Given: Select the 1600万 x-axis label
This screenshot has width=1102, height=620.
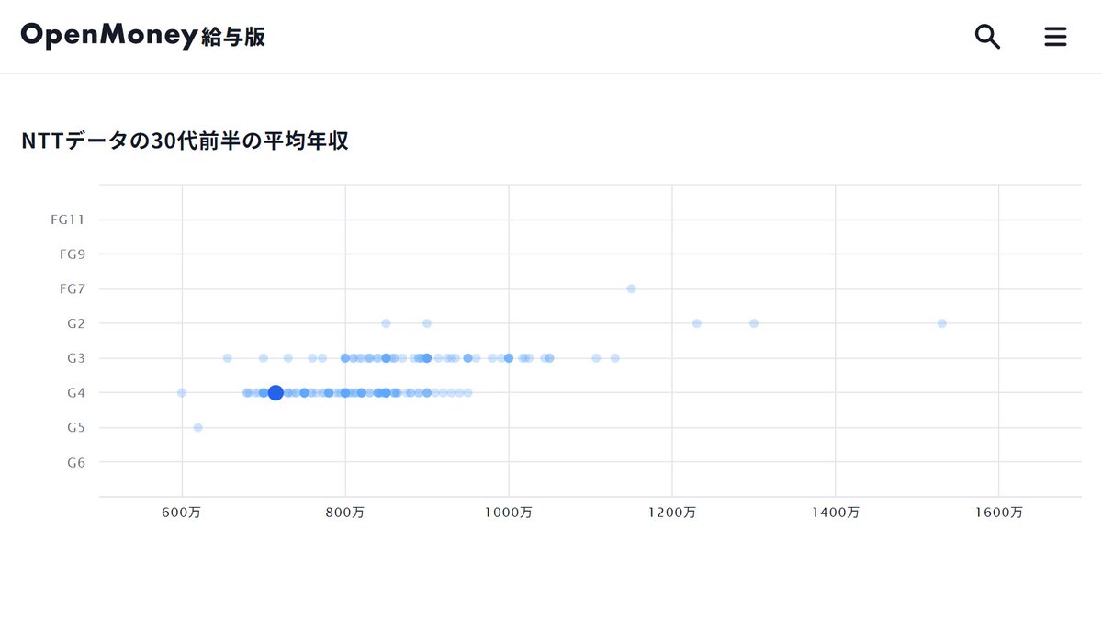Looking at the screenshot, I should pos(999,513).
